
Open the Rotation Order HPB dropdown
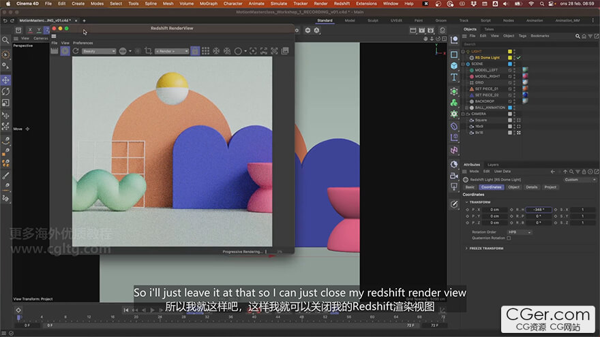pyautogui.click(x=520, y=232)
